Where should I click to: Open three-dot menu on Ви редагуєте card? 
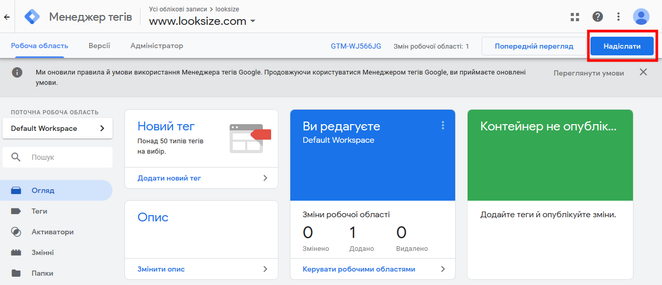[x=443, y=125]
